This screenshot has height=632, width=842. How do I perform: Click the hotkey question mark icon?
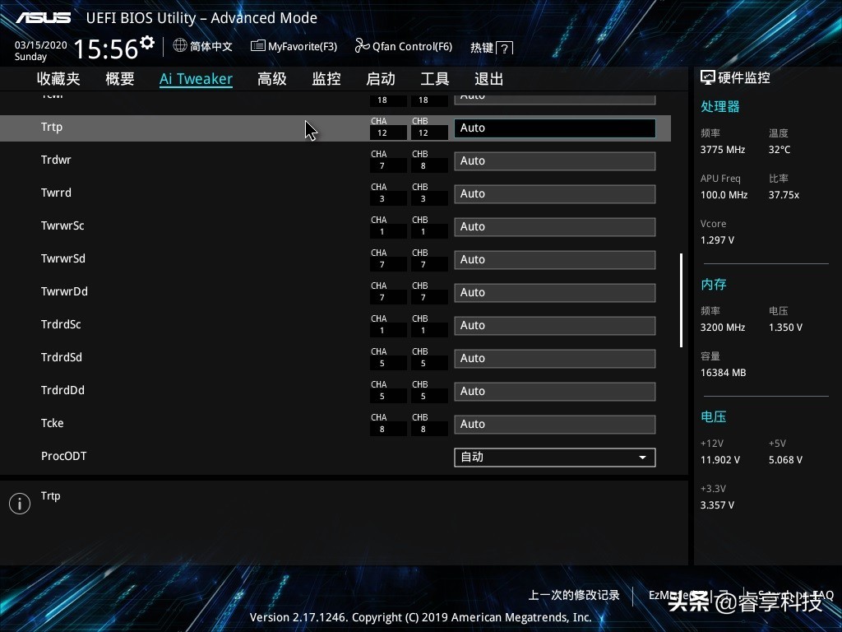click(x=505, y=49)
